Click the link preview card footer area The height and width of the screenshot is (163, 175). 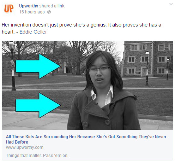[87, 145]
